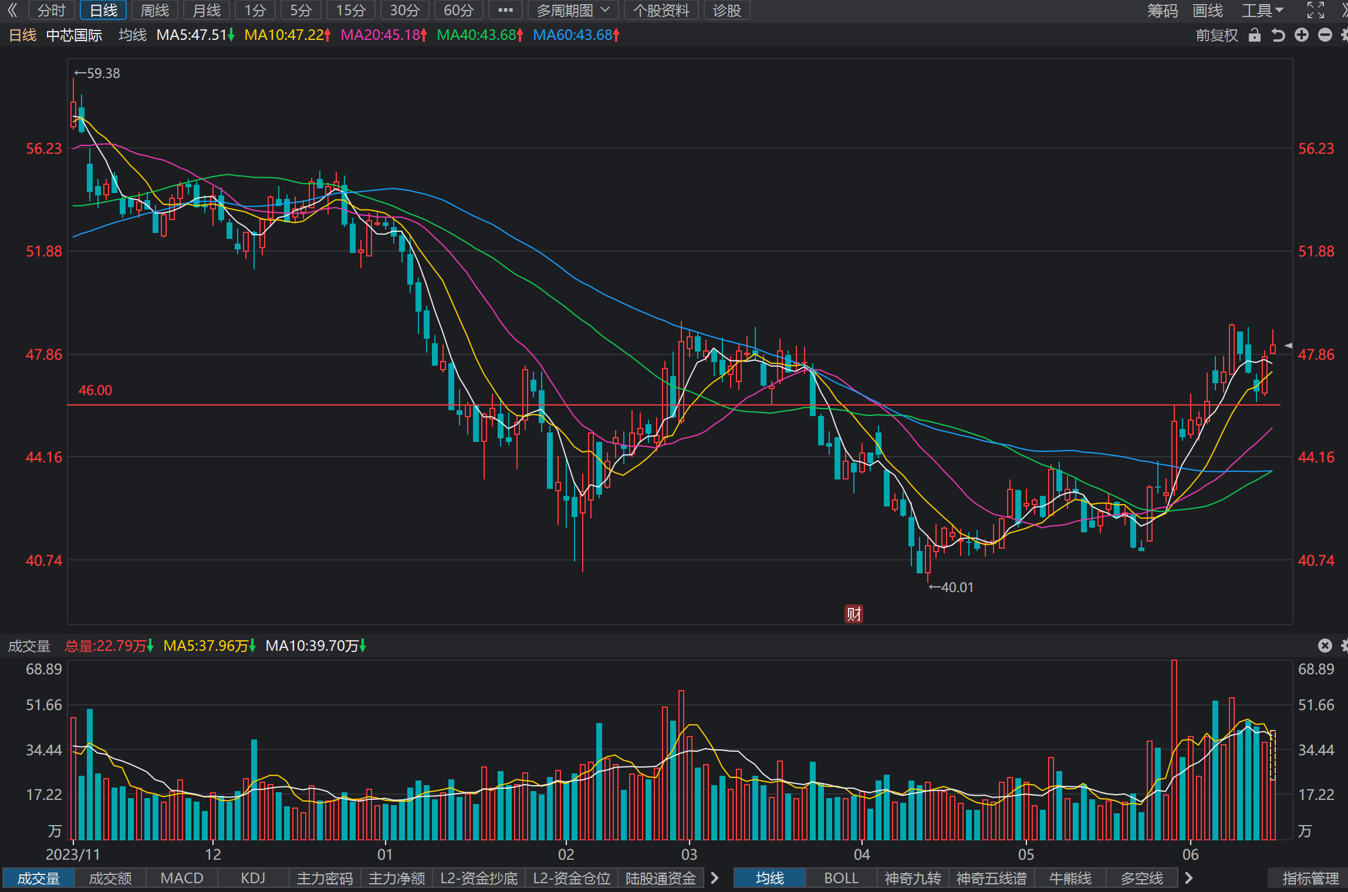Select the 神奇五线谱 indicator tab
Image resolution: width=1348 pixels, height=892 pixels.
coord(992,879)
